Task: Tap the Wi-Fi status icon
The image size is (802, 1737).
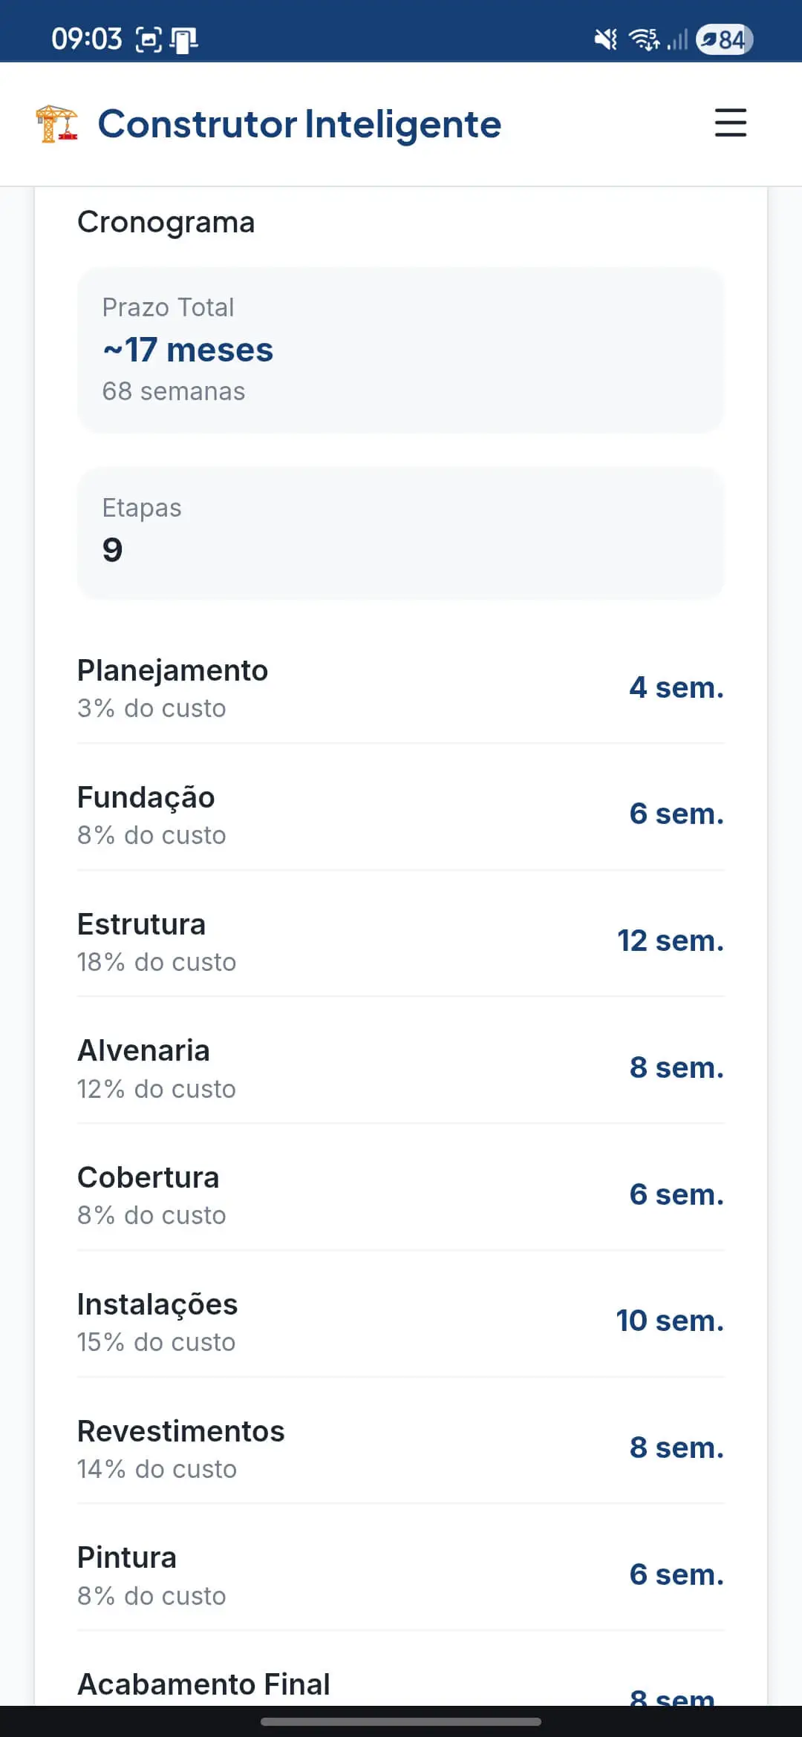Action: [644, 39]
